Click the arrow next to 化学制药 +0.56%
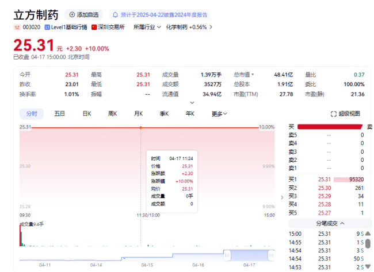The image size is (374, 272). [x=211, y=28]
